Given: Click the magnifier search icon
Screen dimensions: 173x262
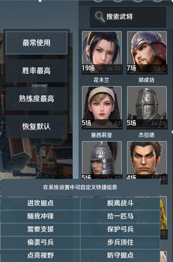Looking at the screenshot, I should click(x=100, y=17).
